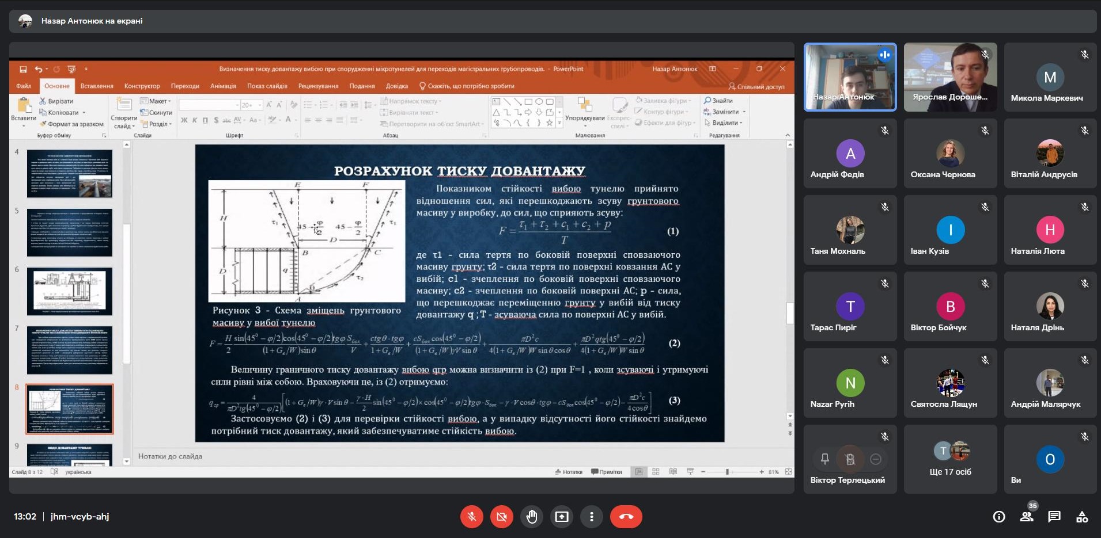Open meeting details info icon
The image size is (1101, 538).
click(999, 517)
